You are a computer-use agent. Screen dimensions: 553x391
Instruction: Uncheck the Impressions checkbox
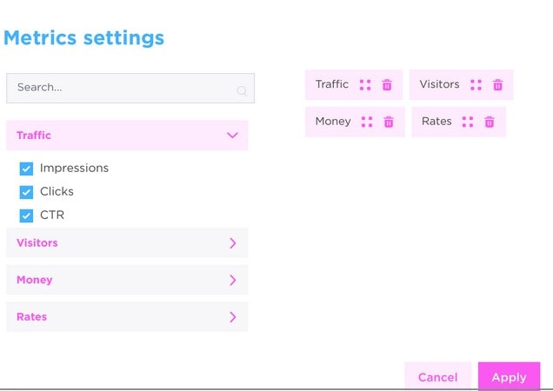[x=26, y=169]
